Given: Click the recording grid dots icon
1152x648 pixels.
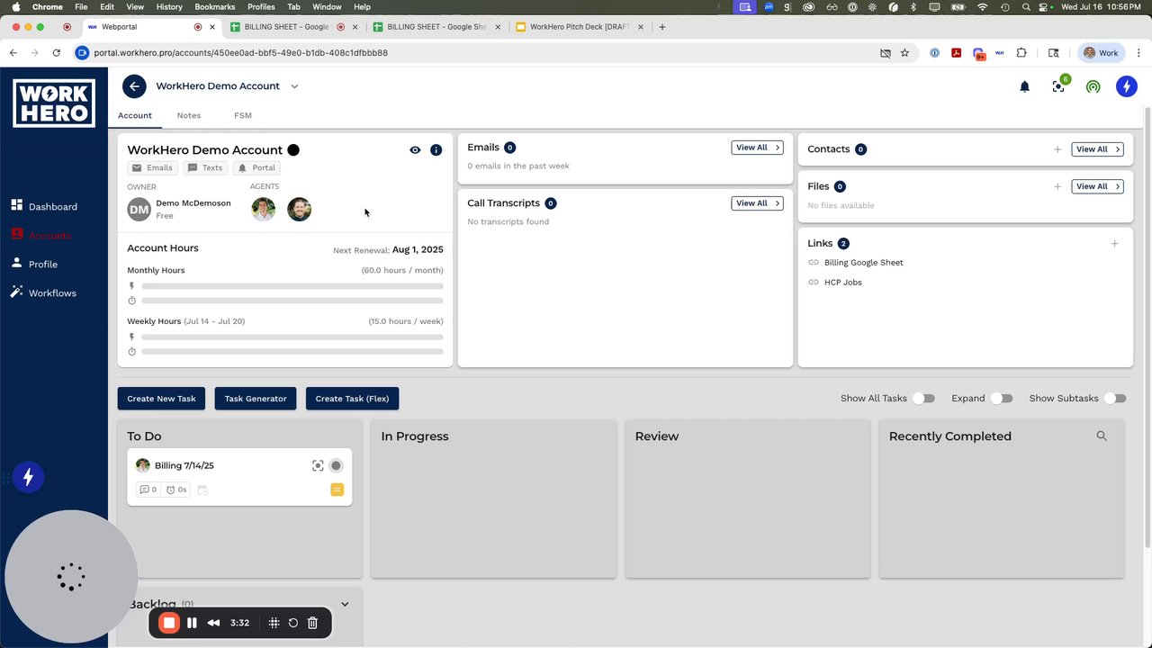Looking at the screenshot, I should 274,623.
